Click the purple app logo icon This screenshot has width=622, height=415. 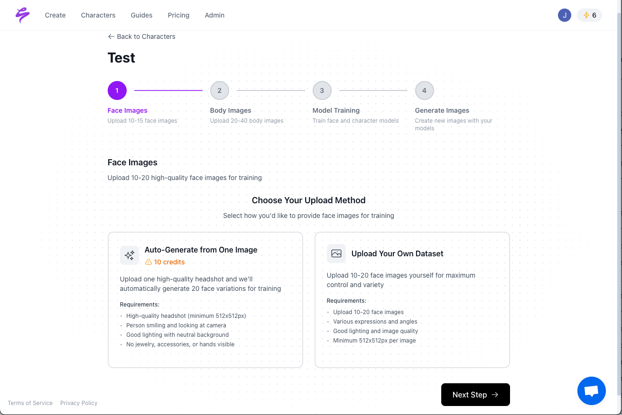[x=22, y=15]
